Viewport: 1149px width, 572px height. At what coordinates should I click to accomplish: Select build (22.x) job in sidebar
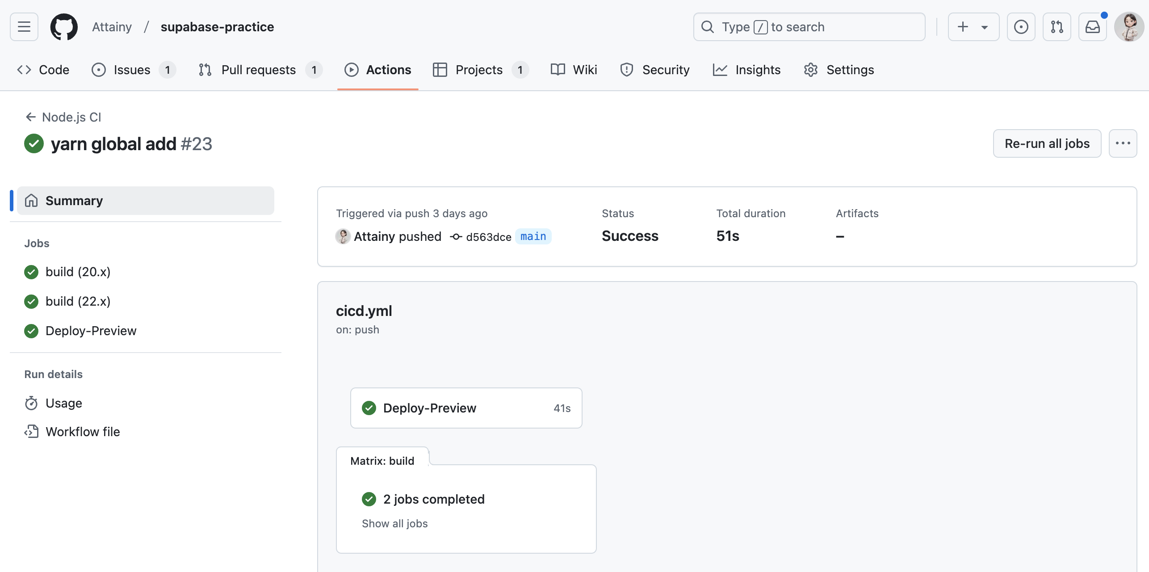78,301
